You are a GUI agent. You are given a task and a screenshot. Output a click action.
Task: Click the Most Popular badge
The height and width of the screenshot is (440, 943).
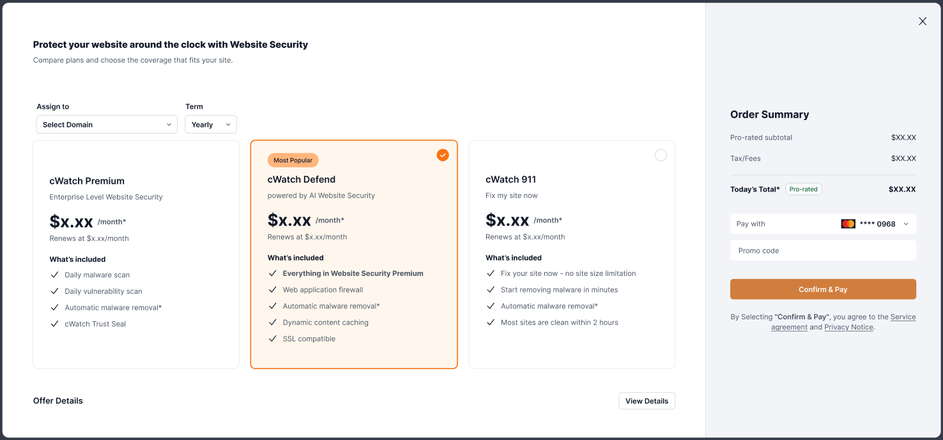(293, 160)
